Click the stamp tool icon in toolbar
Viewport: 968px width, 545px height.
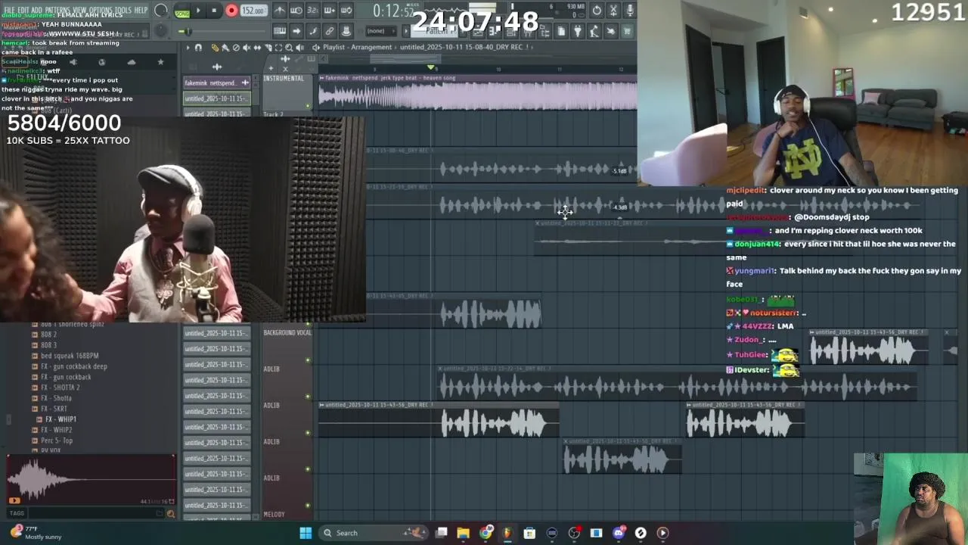click(x=346, y=31)
